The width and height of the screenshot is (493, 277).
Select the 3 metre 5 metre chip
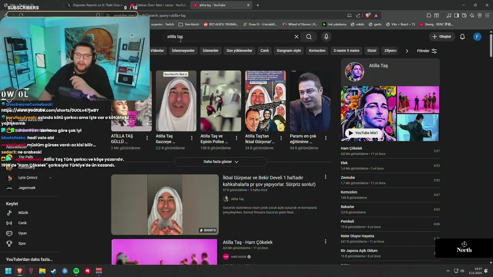pos(346,50)
